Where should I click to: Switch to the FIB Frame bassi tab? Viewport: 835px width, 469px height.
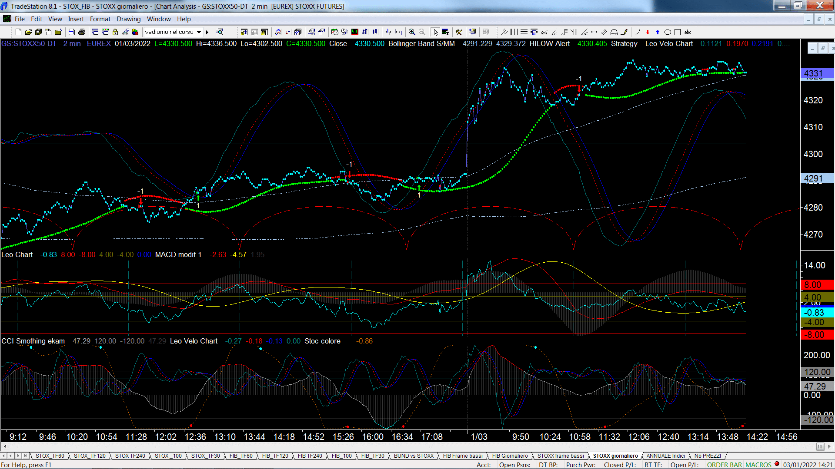click(463, 456)
